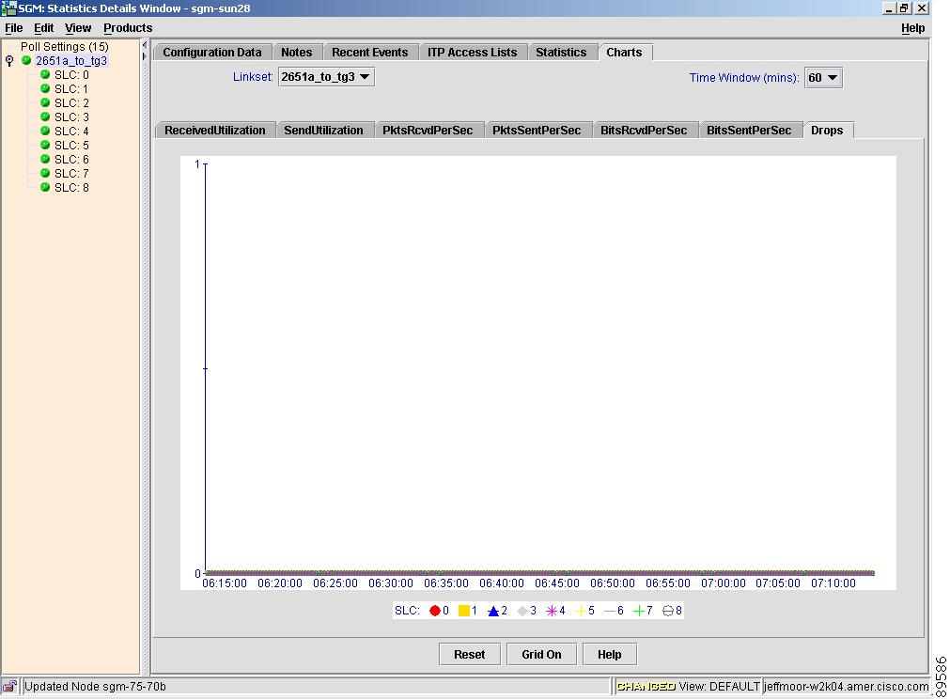
Task: Click the 07:10:00 time axis label
Action: 833,583
